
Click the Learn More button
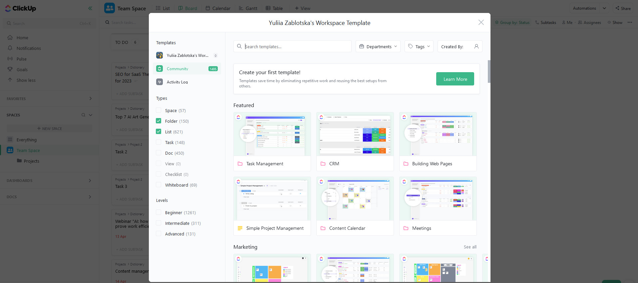455,79
